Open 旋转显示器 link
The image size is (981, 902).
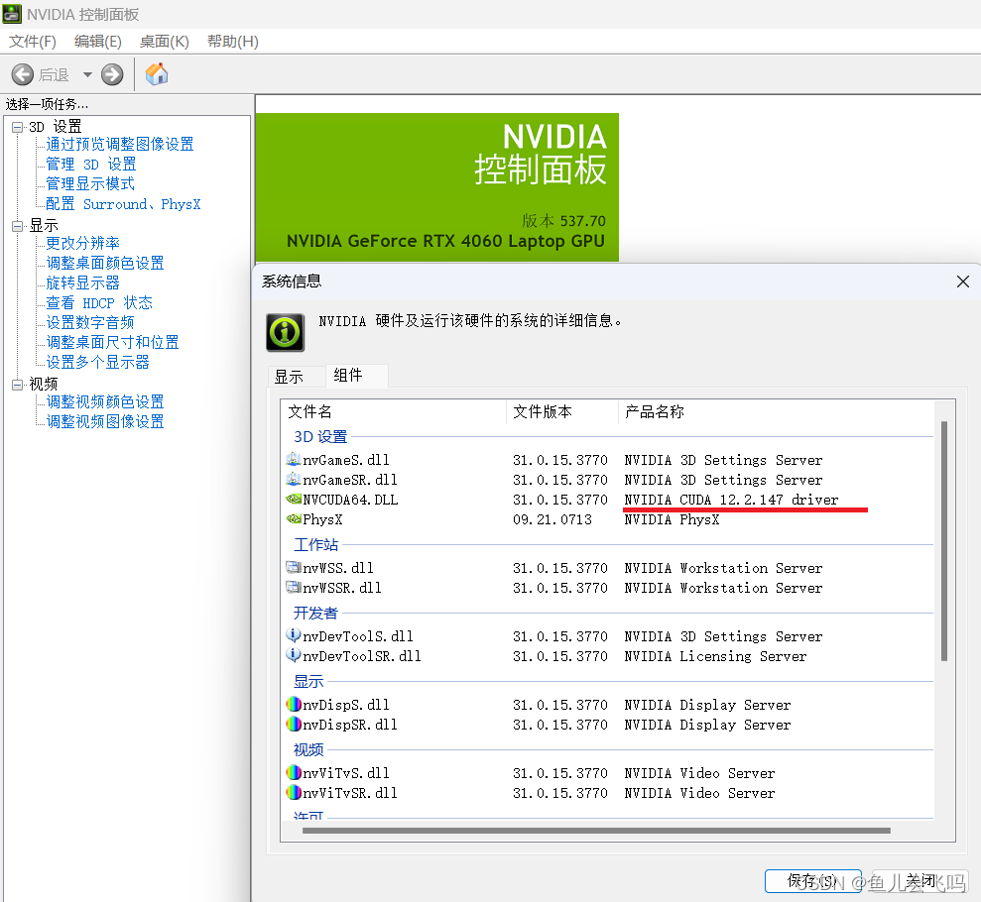coord(82,283)
